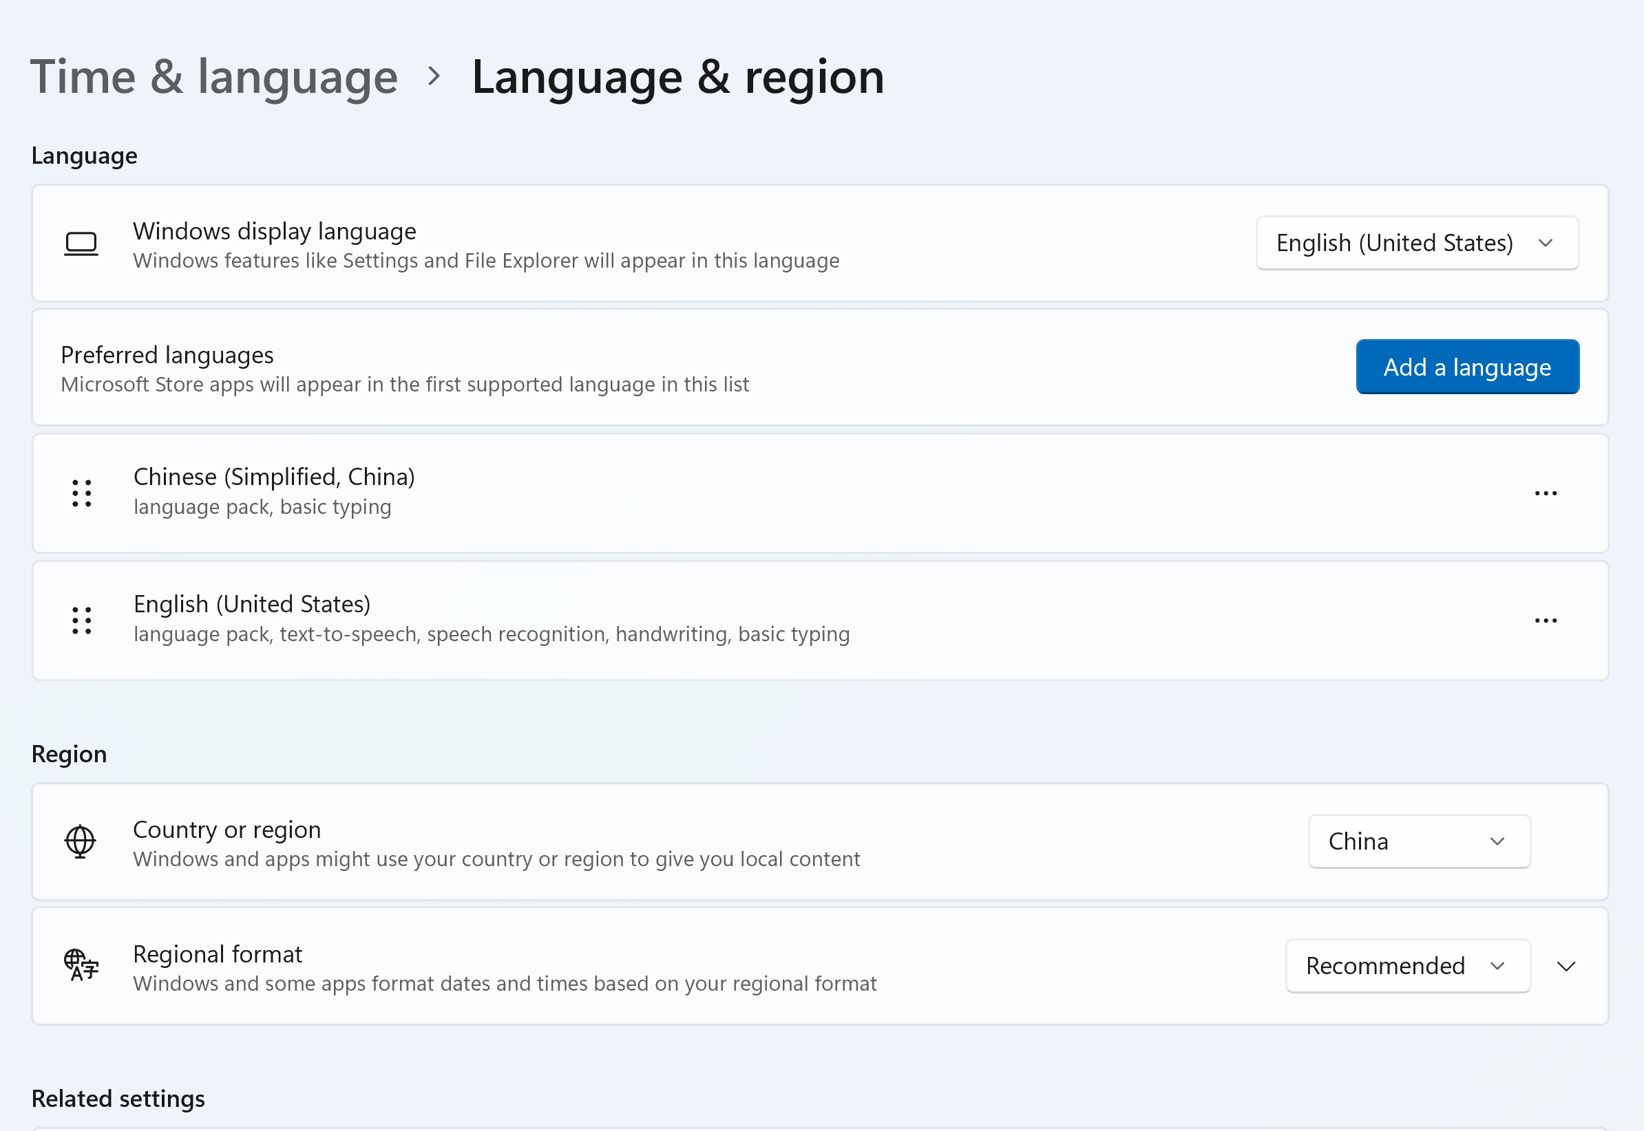Open more options for English (United States)

[1546, 620]
